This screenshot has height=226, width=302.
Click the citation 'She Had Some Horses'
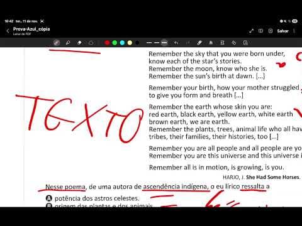tap(273, 177)
